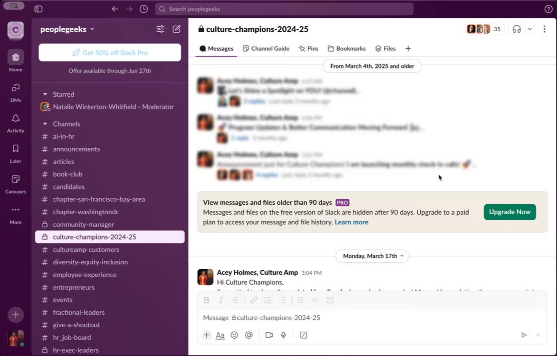557x356 pixels.
Task: Open the Channel Guide tab
Action: (x=266, y=49)
